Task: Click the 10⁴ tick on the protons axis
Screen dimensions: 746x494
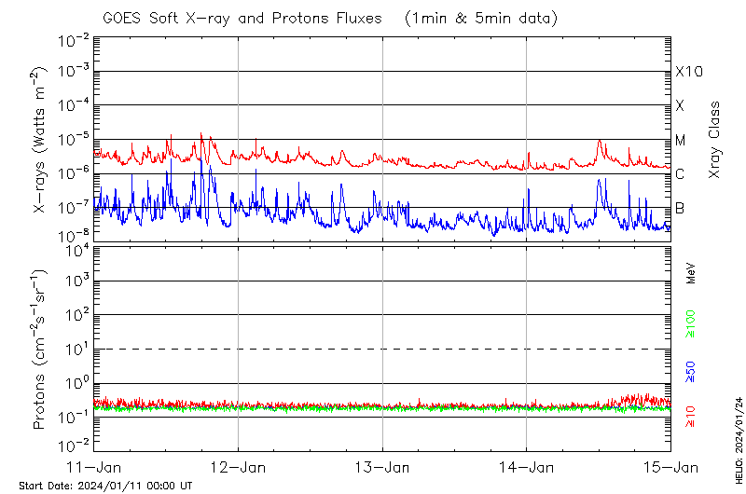Action: point(76,248)
